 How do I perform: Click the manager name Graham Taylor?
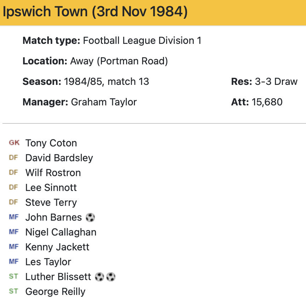point(104,102)
